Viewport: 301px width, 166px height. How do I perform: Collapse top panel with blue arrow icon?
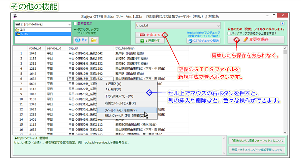[282, 23]
